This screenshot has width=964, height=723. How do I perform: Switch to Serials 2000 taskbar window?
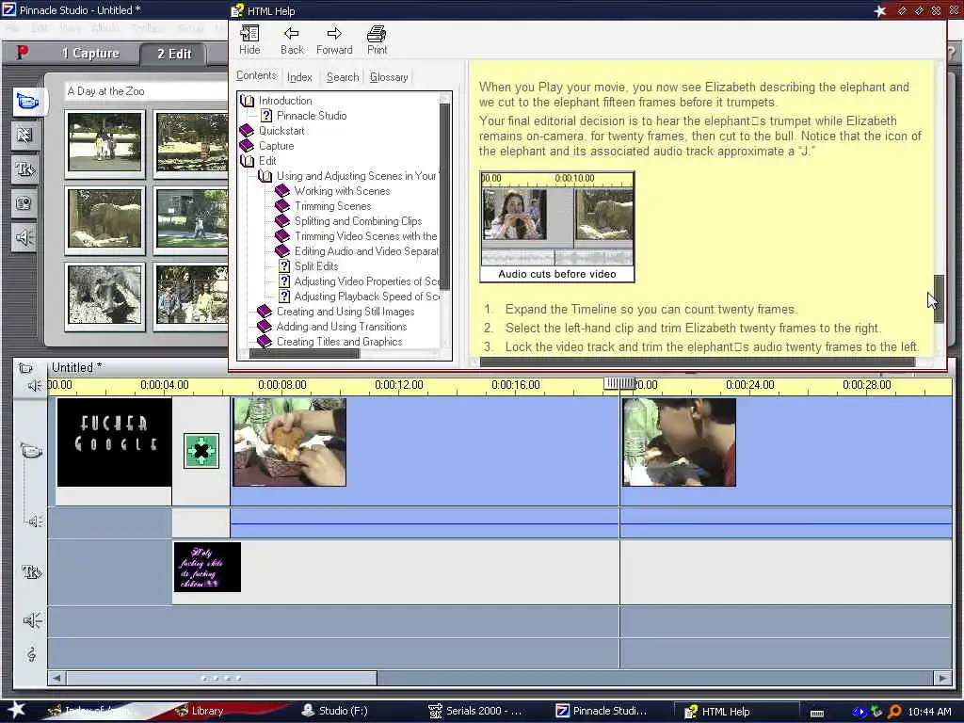point(475,711)
